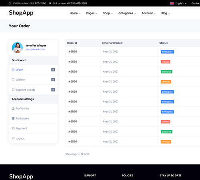Expand the Categories navigation dropdown
200x180 pixels.
pyautogui.click(x=127, y=13)
